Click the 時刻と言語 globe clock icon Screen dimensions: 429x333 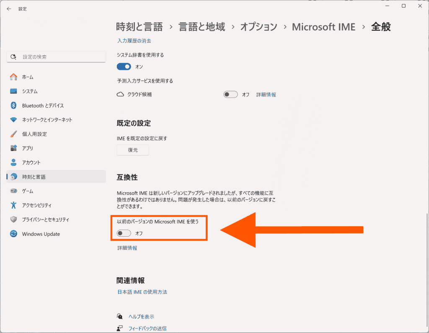click(x=13, y=177)
